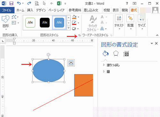Switch to the 挿入 tab

click(30, 10)
